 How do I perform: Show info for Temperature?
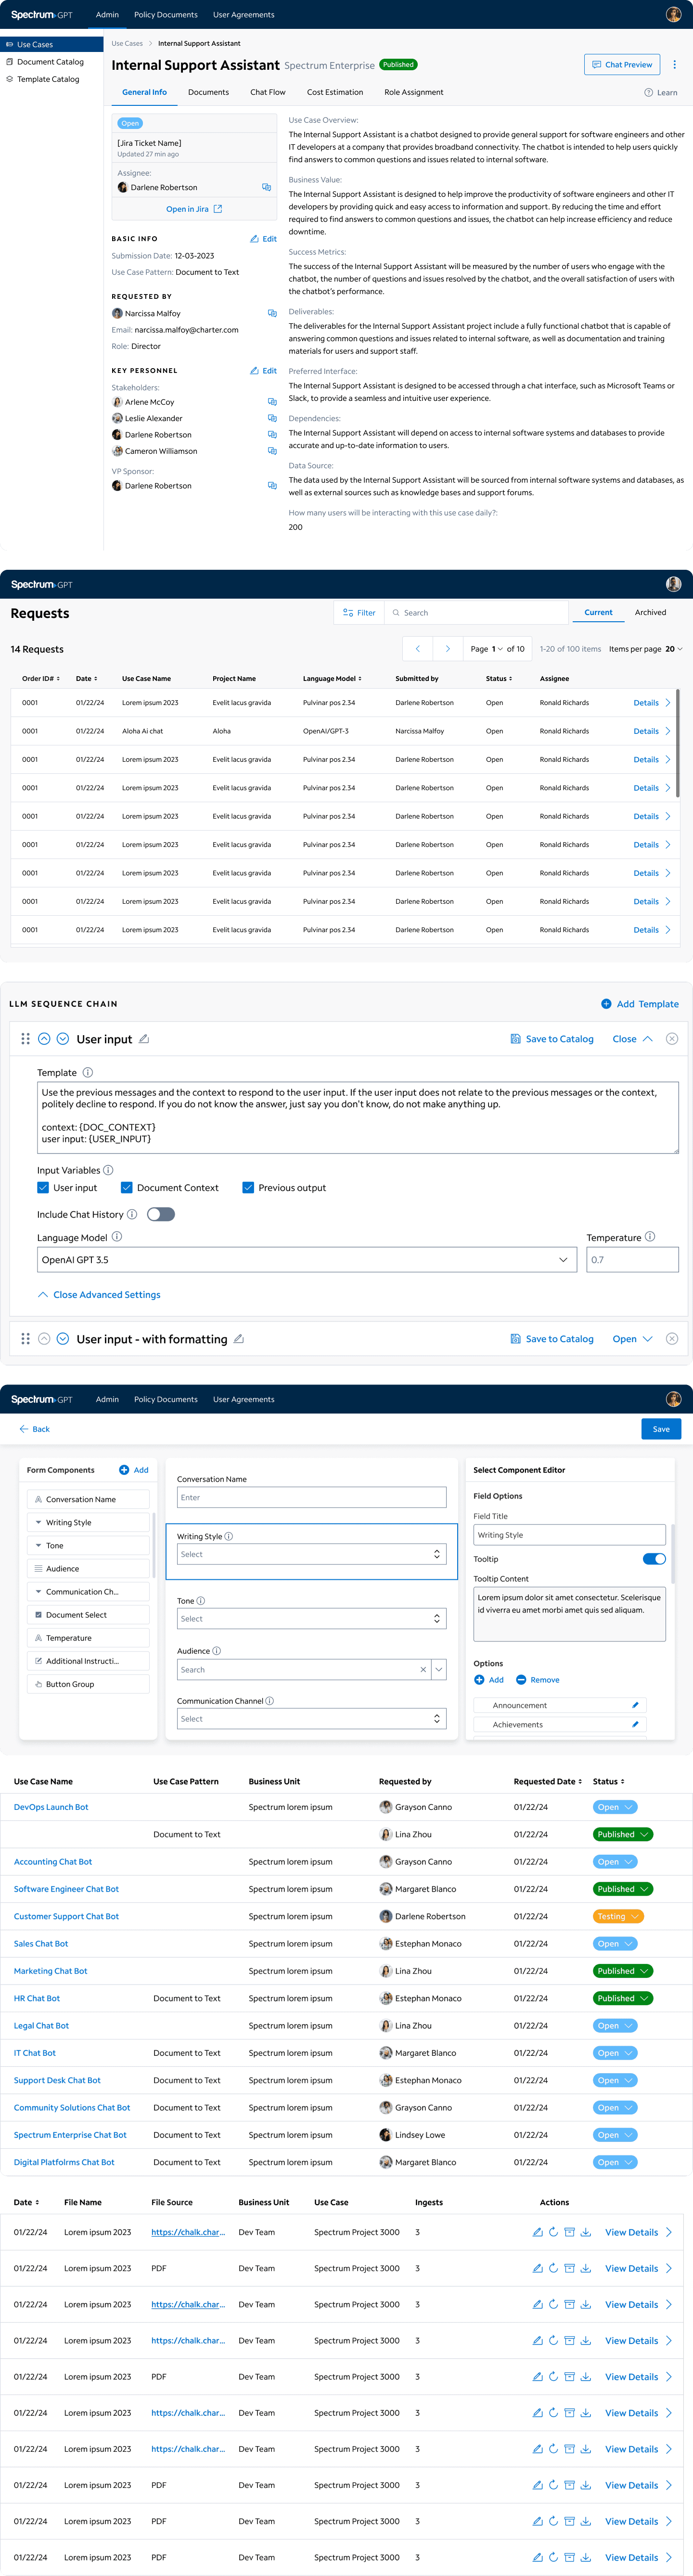click(650, 1237)
